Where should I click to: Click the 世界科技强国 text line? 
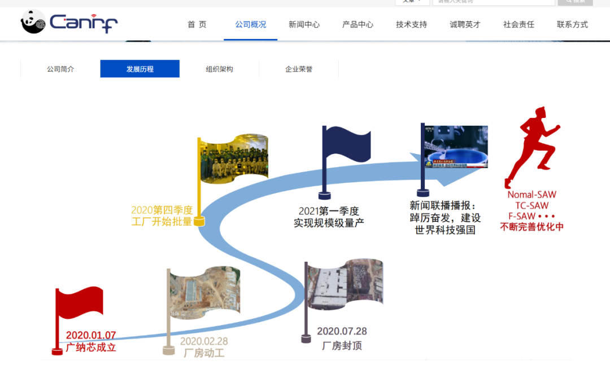[445, 230]
